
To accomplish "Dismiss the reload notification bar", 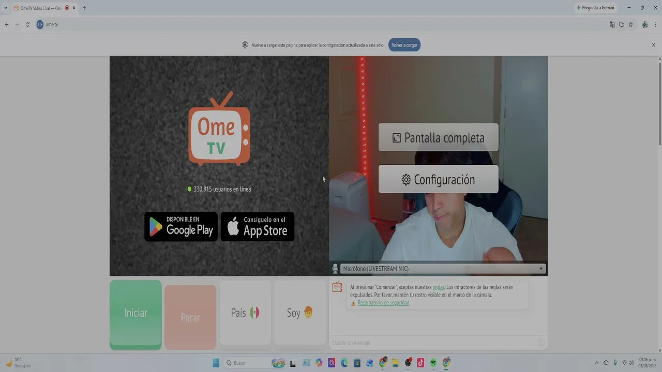I will point(653,45).
